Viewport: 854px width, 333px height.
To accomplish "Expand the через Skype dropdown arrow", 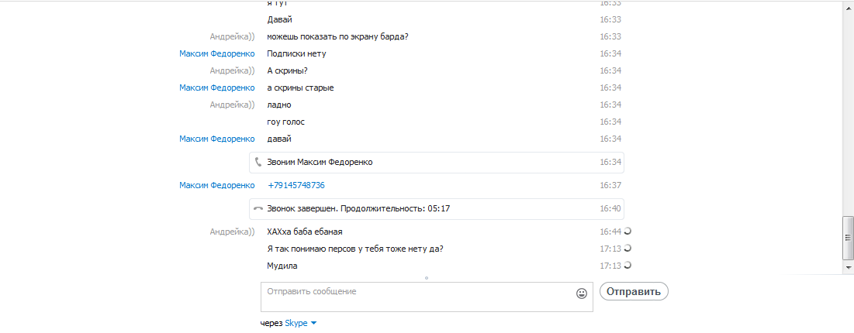I will coord(313,323).
